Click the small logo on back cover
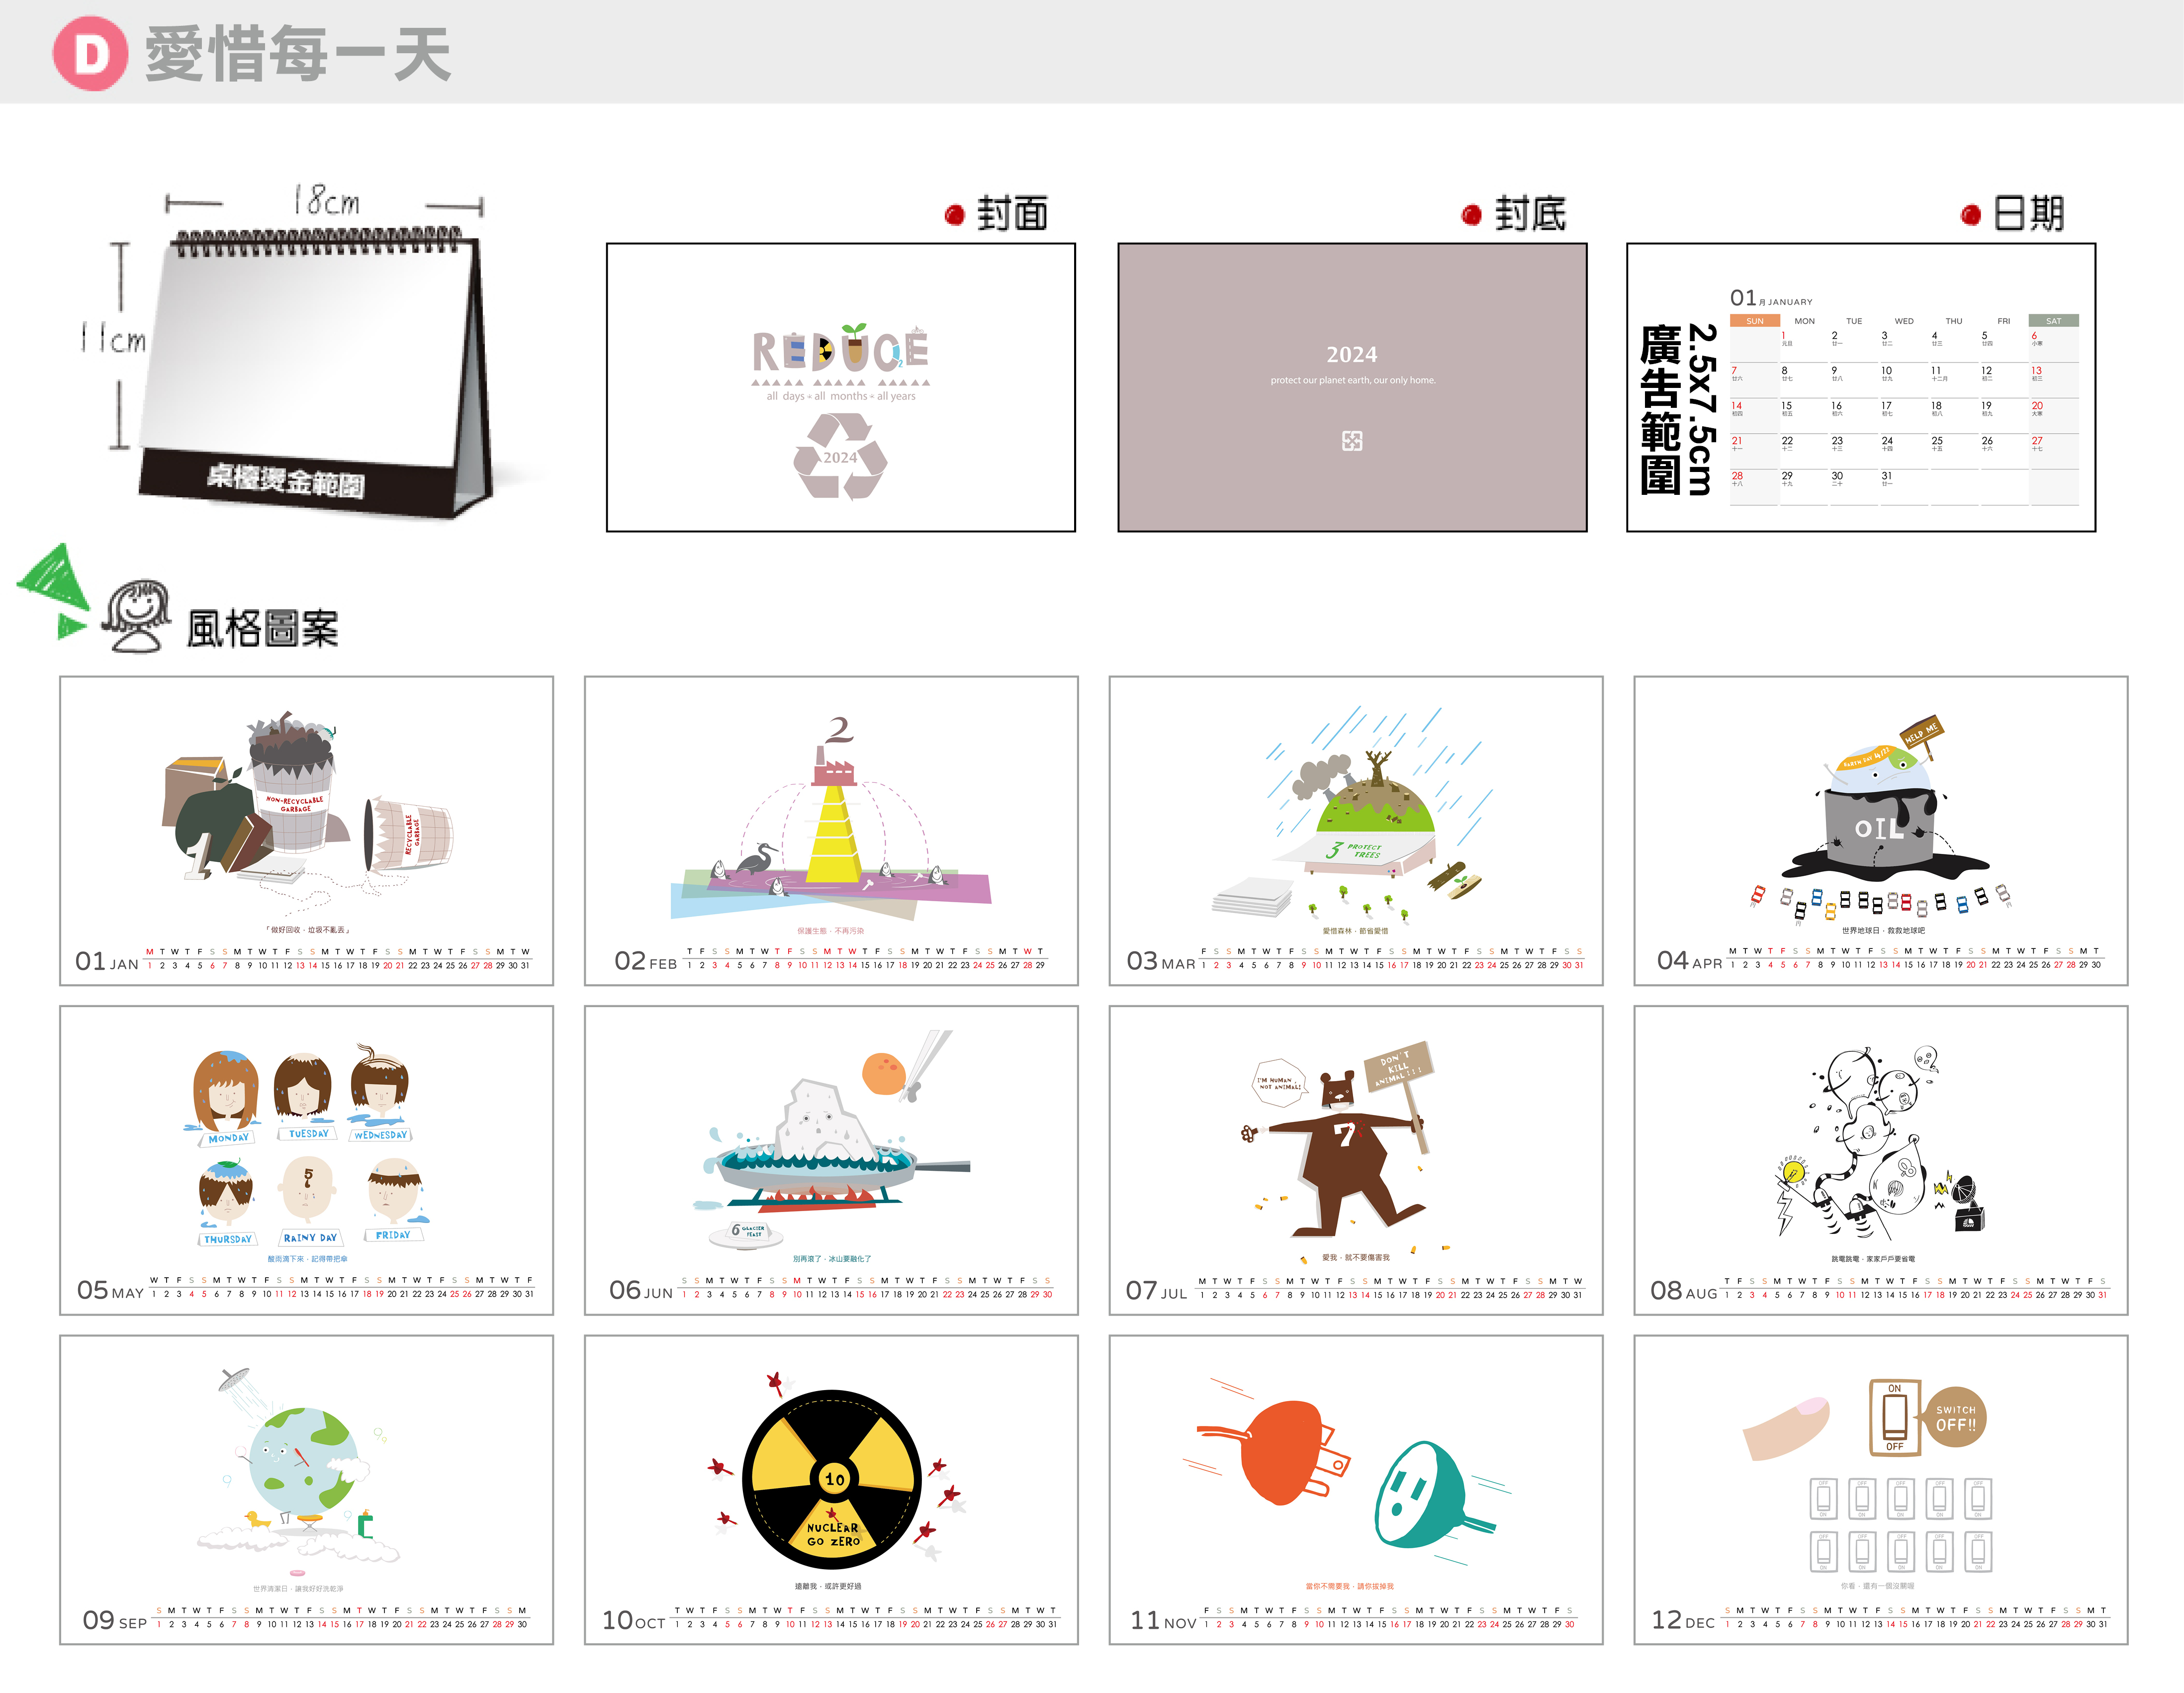Viewport: 2184px width, 1693px height. tap(1351, 441)
